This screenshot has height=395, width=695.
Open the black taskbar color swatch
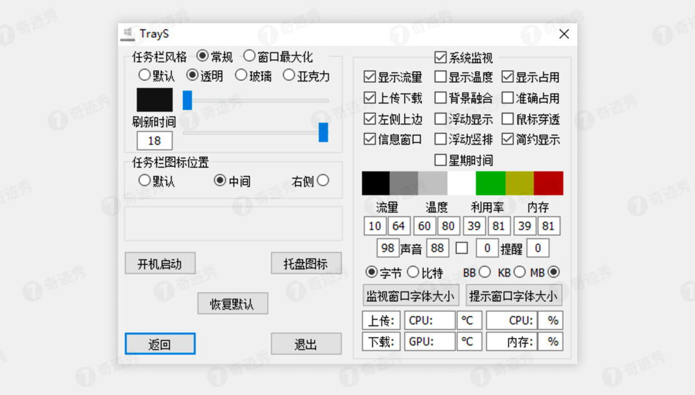(154, 100)
